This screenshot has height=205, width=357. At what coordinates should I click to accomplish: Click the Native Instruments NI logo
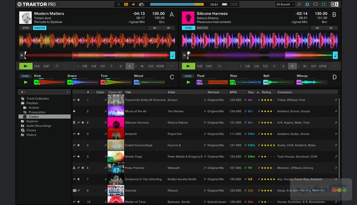335,4
